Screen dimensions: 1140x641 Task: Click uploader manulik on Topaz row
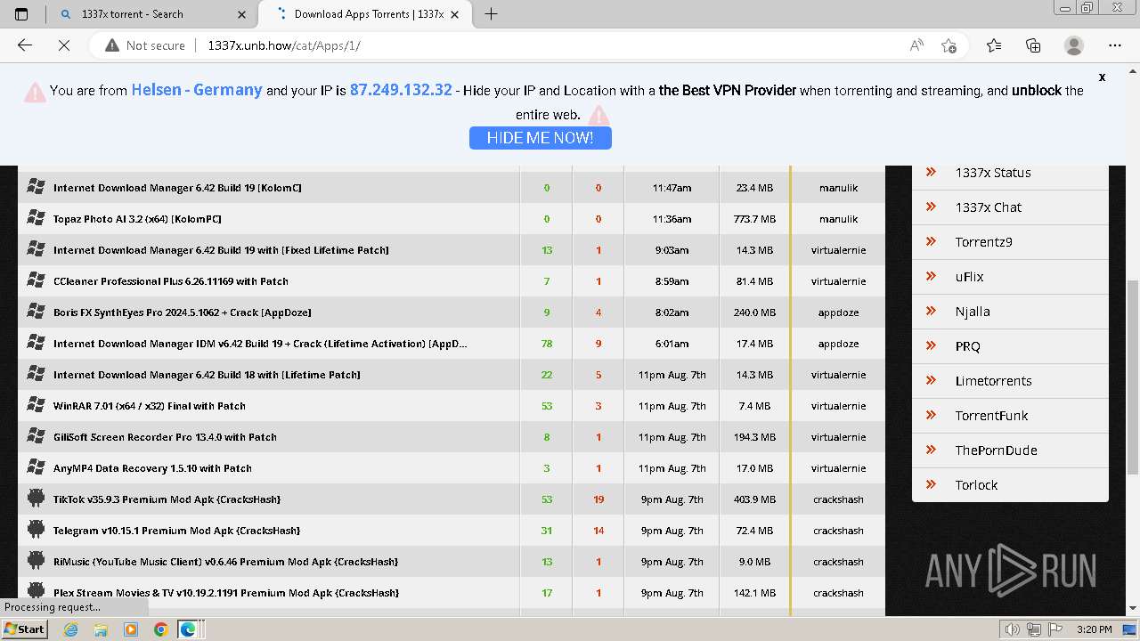pos(838,219)
